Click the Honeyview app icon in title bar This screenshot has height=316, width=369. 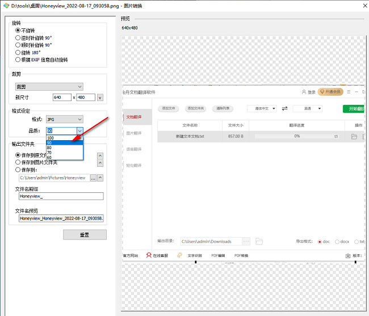point(6,6)
